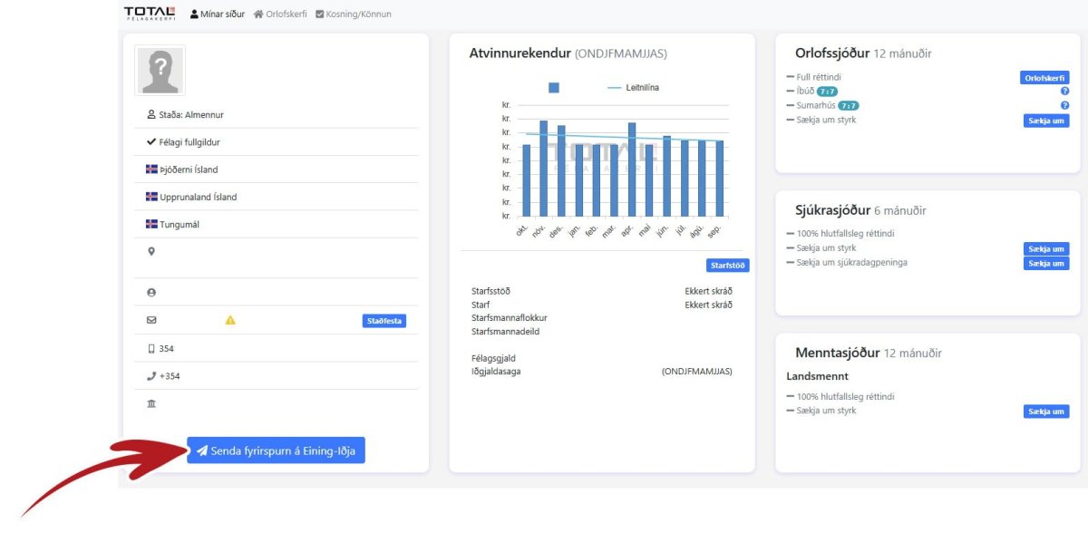
Task: Click the Icelandic flag beside Tungumál
Action: [151, 224]
